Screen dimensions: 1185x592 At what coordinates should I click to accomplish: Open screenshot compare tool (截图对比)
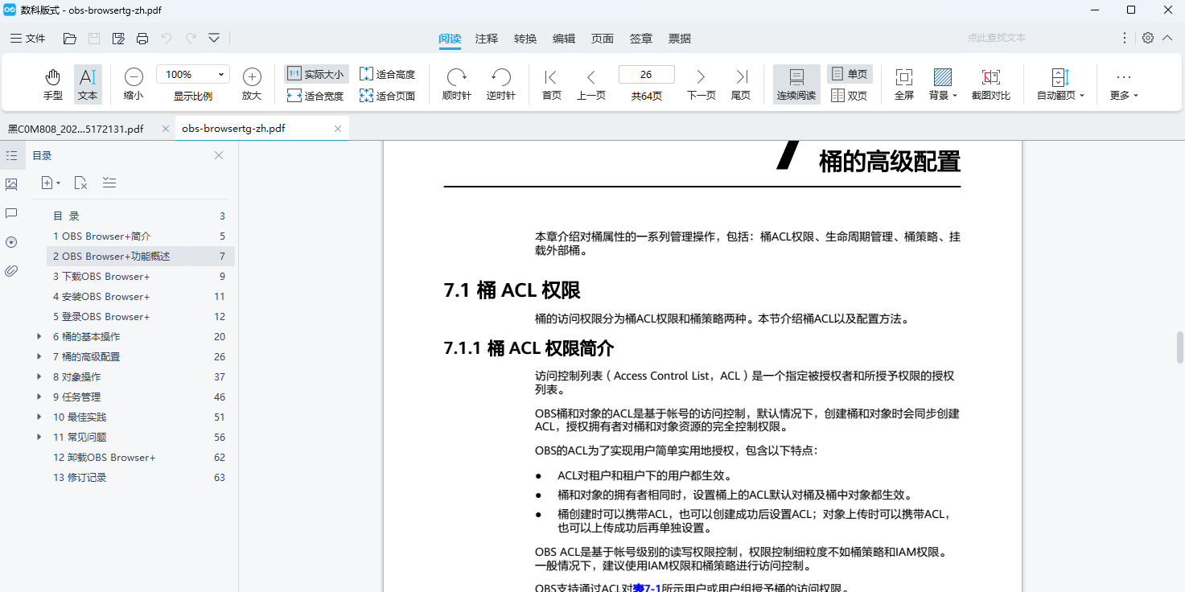point(991,84)
